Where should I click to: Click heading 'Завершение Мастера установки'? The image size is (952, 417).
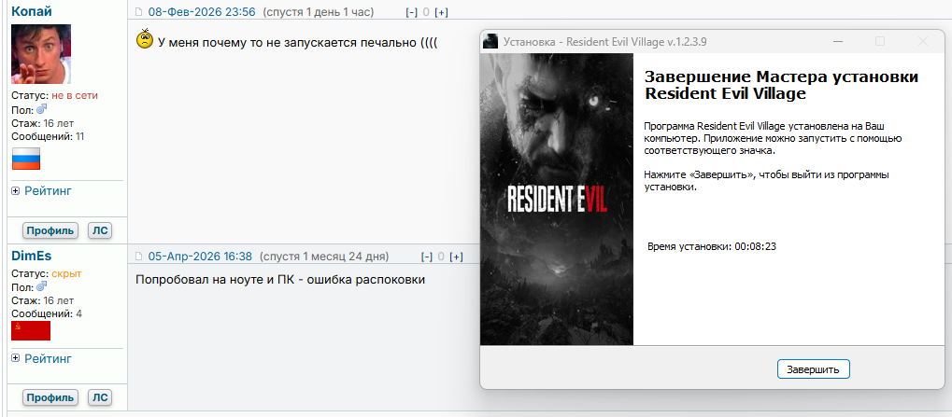coord(781,77)
